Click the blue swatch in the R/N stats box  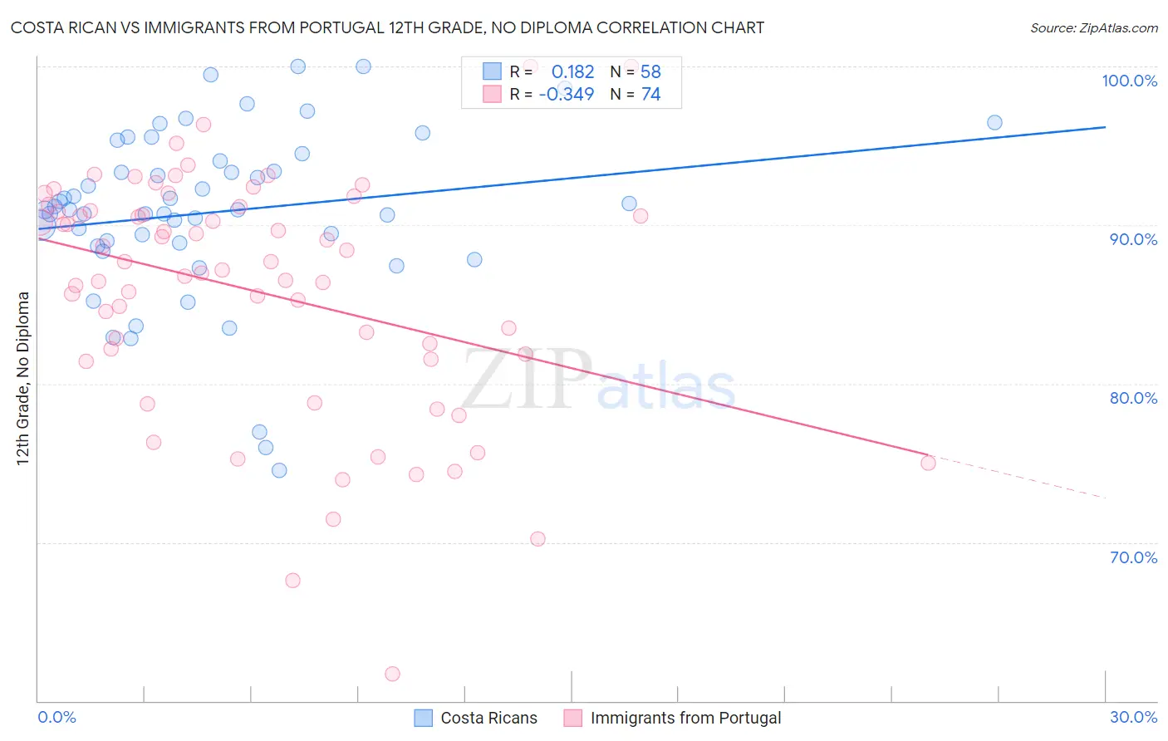493,71
